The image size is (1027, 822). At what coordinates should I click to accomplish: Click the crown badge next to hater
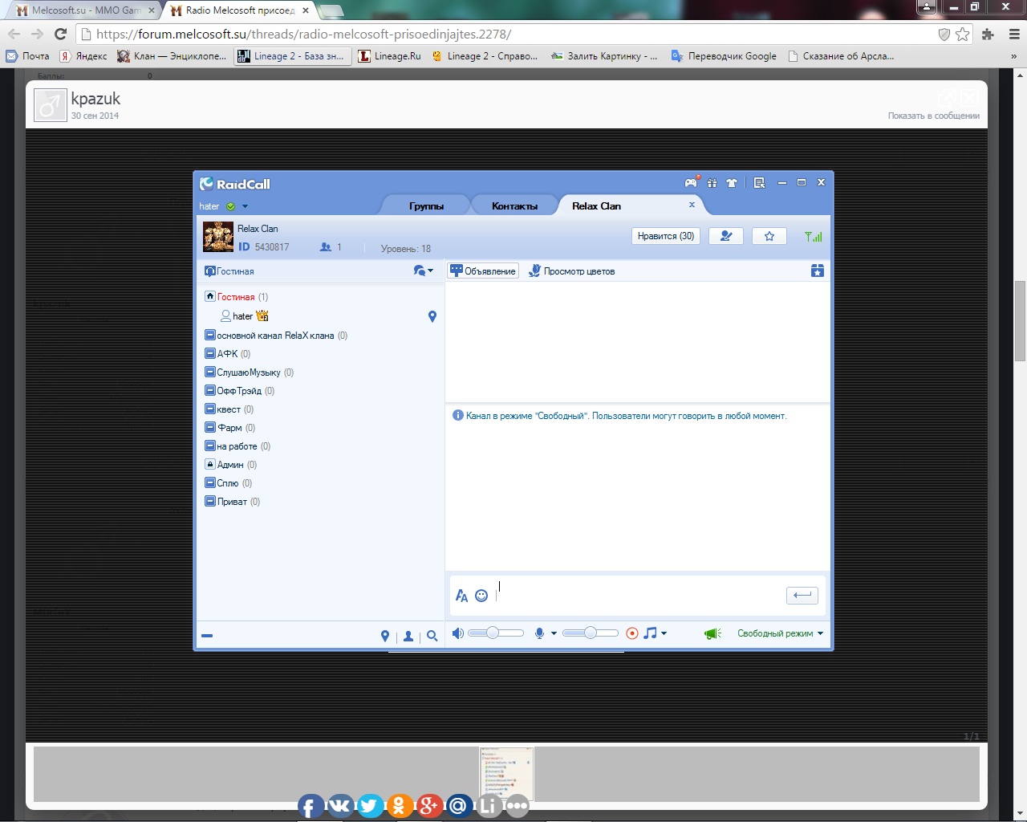tap(262, 315)
